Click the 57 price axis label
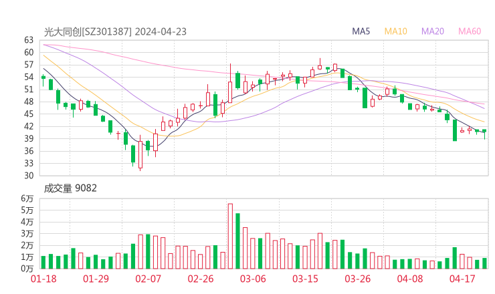The height and width of the screenshot is (294, 495). 29,65
